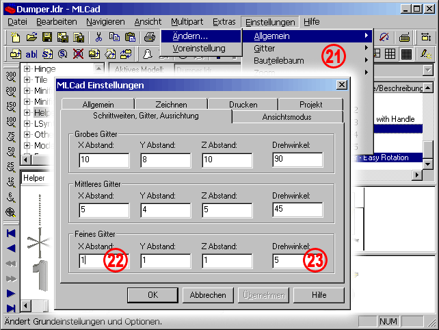Select the medium grid icon
Viewport: 439px width, 330px height.
390,54
